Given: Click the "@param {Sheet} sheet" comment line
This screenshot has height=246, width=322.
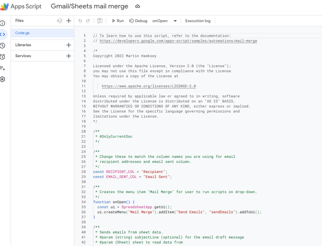Looking at the screenshot, I should [x=139, y=242].
